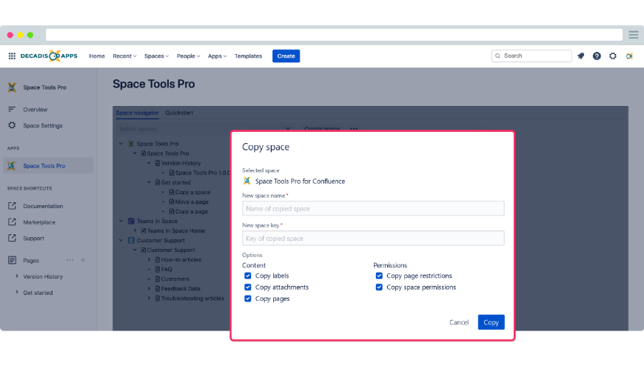The height and width of the screenshot is (366, 644).
Task: Open the People dropdown menu
Action: (x=188, y=56)
